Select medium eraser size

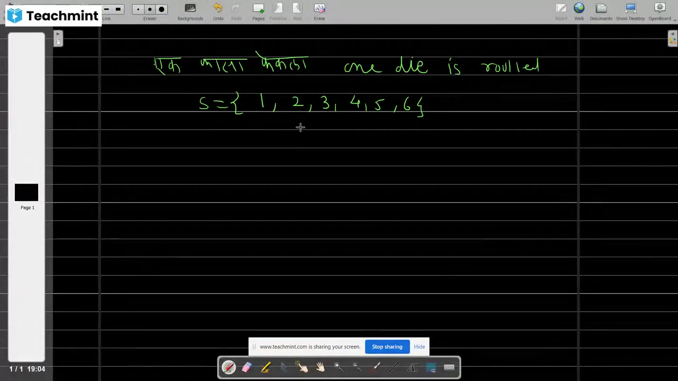coord(150,10)
